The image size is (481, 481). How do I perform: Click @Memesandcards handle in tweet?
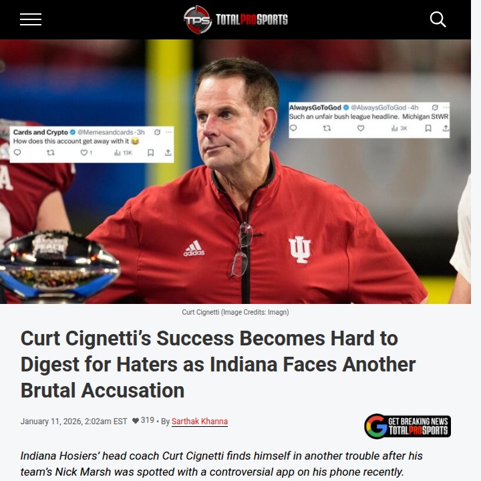(x=105, y=132)
